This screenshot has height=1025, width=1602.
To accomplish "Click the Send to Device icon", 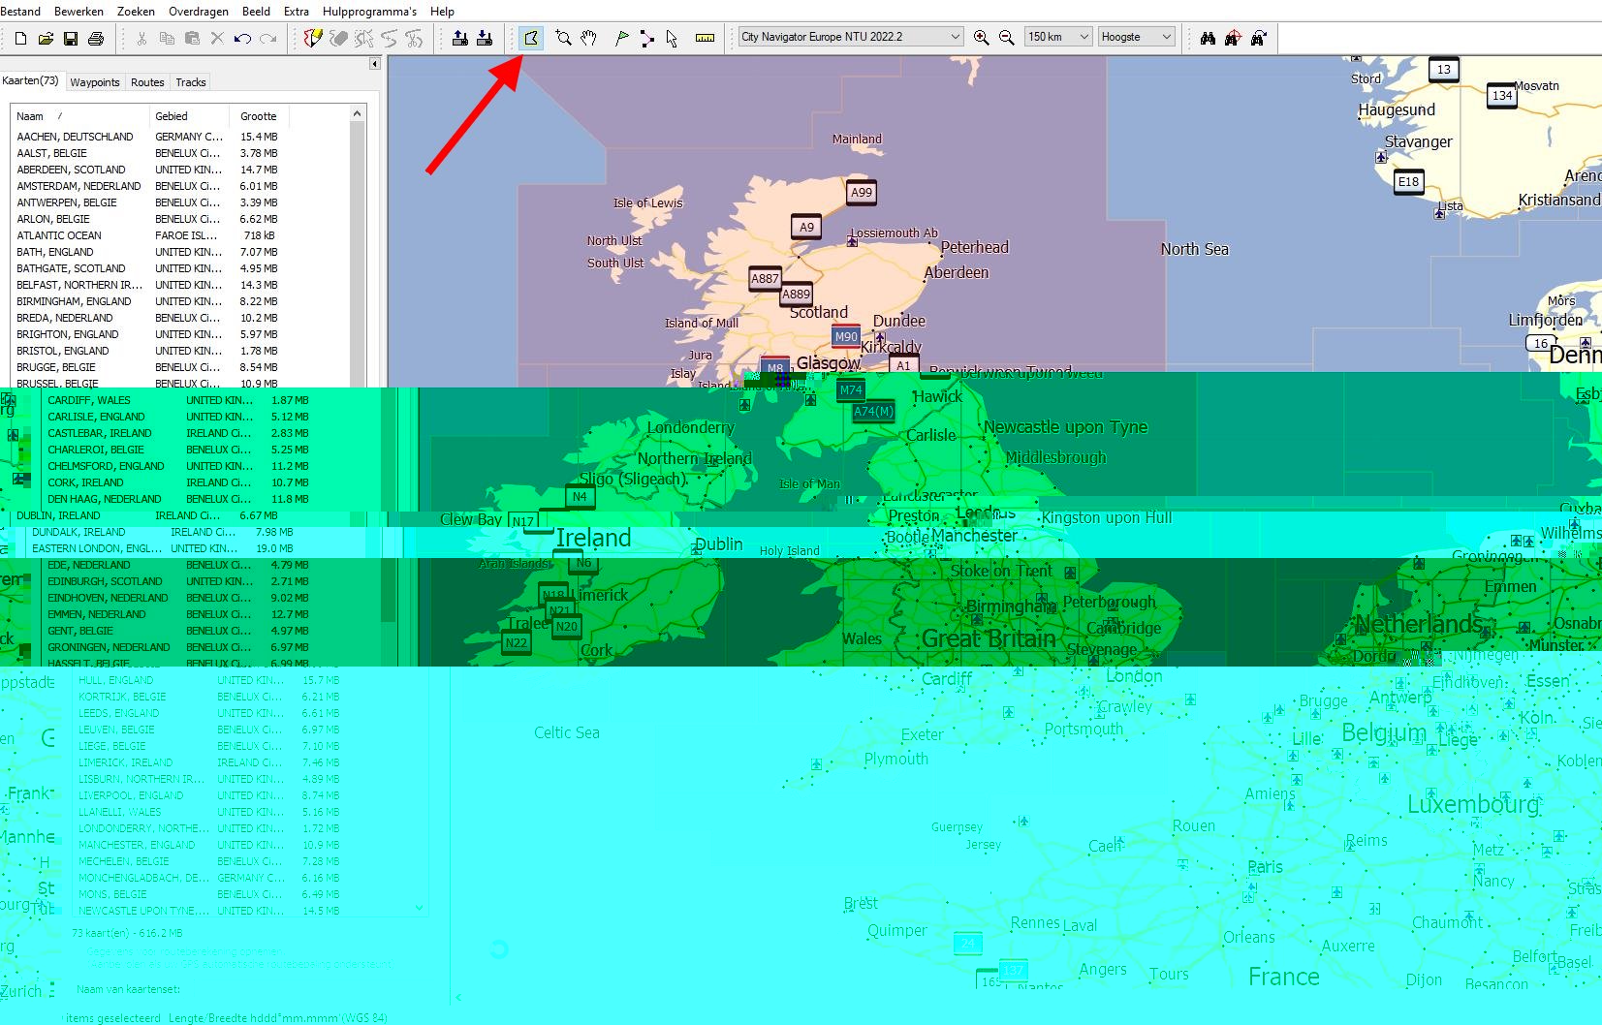I will pyautogui.click(x=458, y=37).
